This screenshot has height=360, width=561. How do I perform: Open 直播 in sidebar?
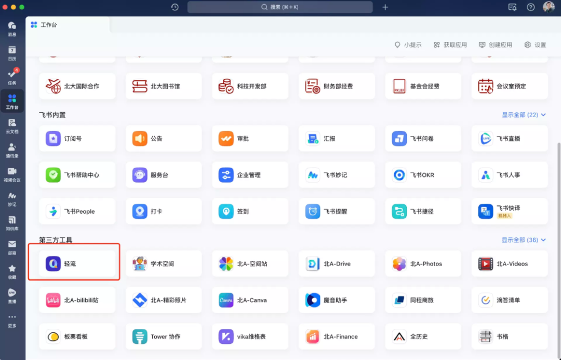12,296
